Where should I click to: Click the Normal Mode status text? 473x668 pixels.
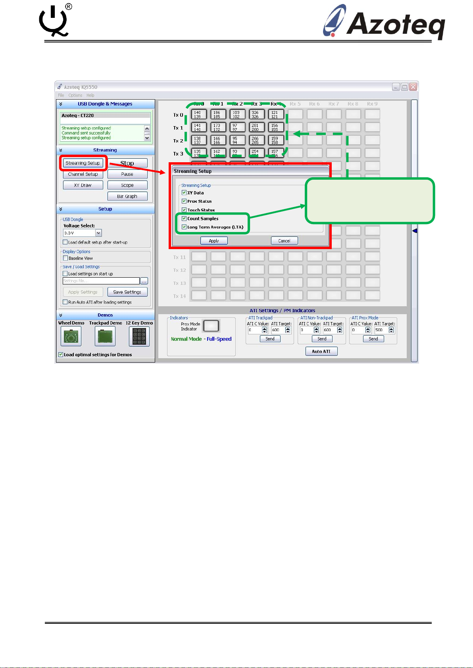(186, 339)
